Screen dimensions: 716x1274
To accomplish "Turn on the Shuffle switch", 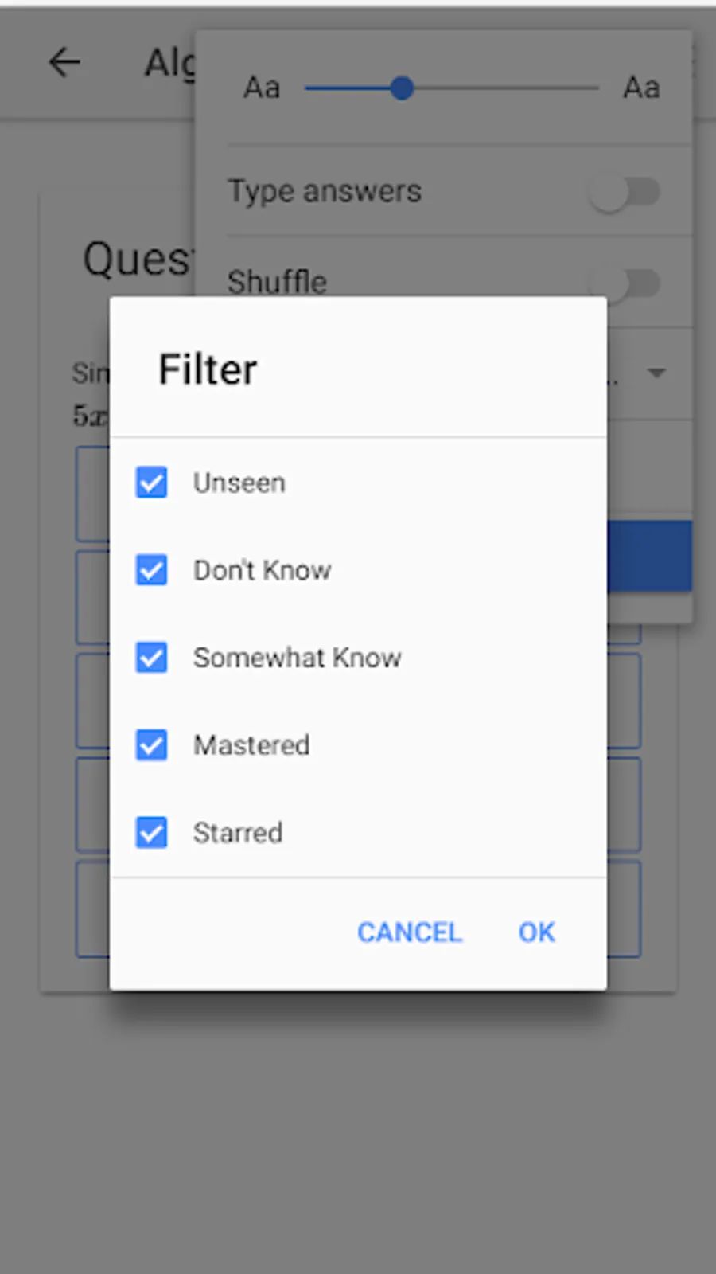I will (x=625, y=283).
